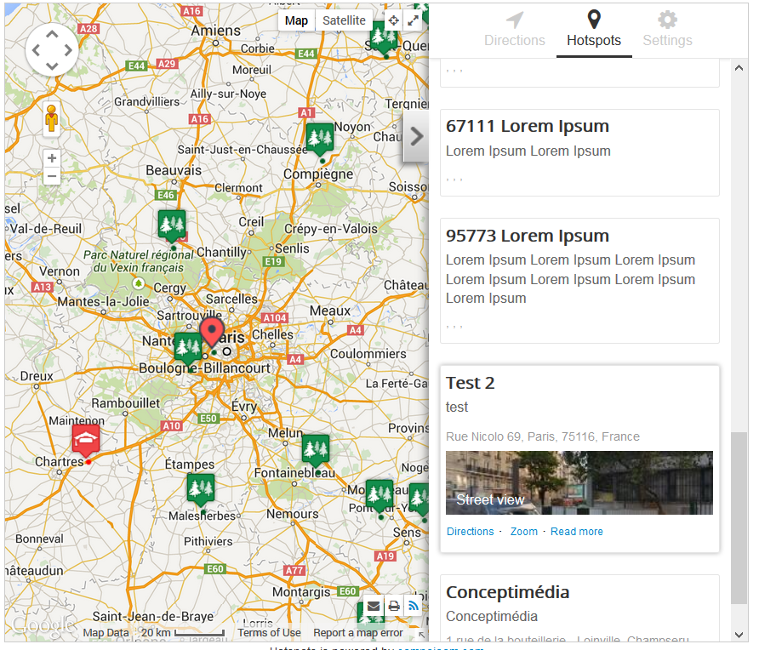759x650 pixels.
Task: Select the Test 2 hotspot title
Action: 470,383
